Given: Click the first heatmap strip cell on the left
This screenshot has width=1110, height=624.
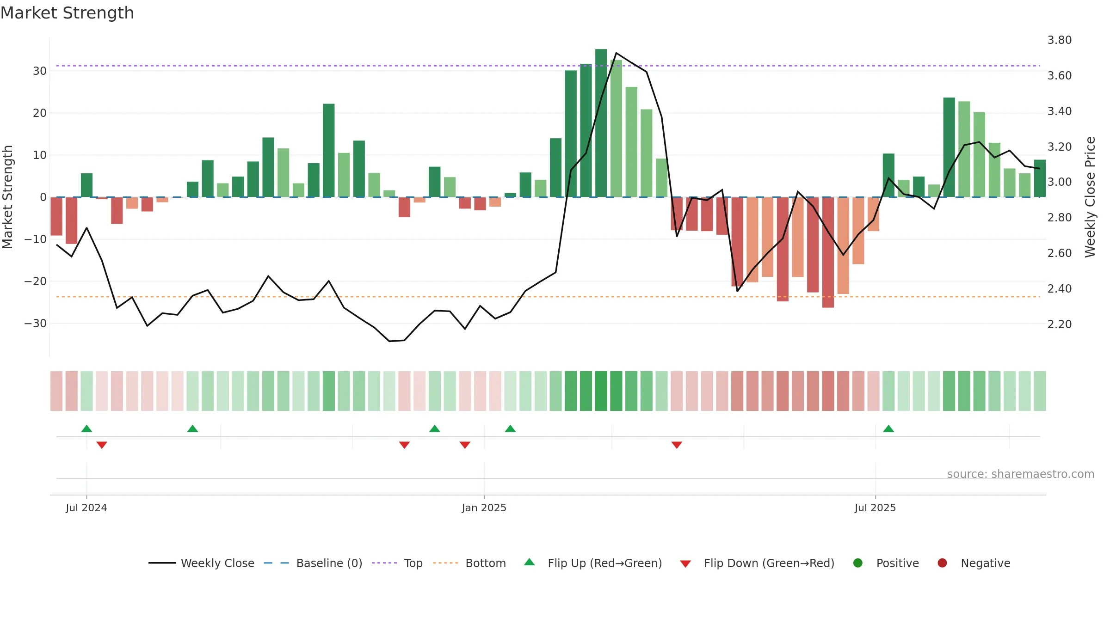Looking at the screenshot, I should tap(56, 391).
